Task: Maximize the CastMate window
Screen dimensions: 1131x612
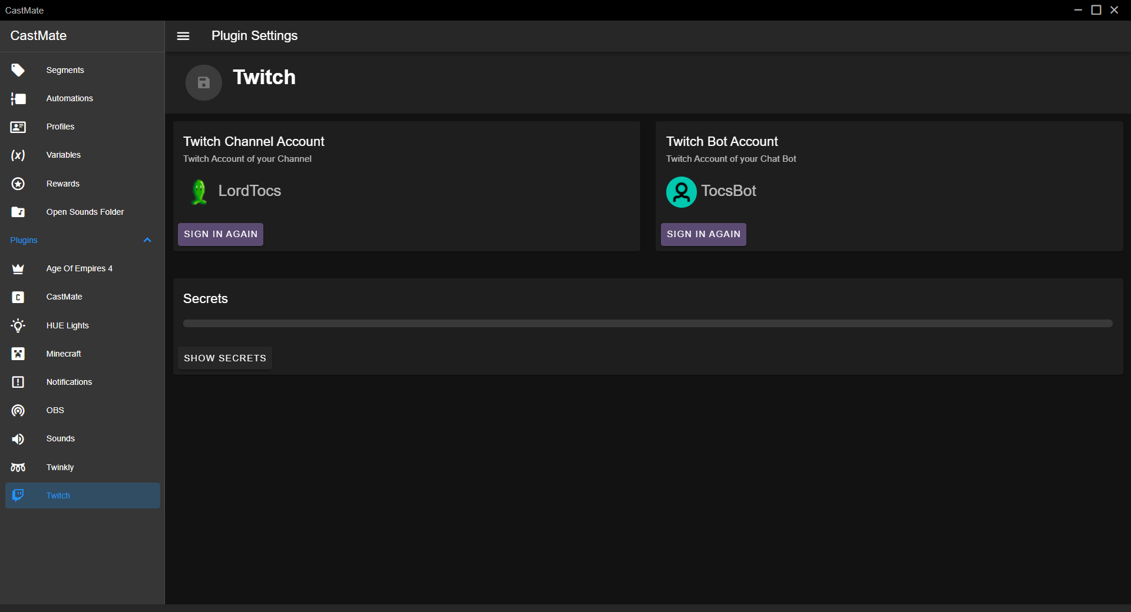Action: point(1096,10)
